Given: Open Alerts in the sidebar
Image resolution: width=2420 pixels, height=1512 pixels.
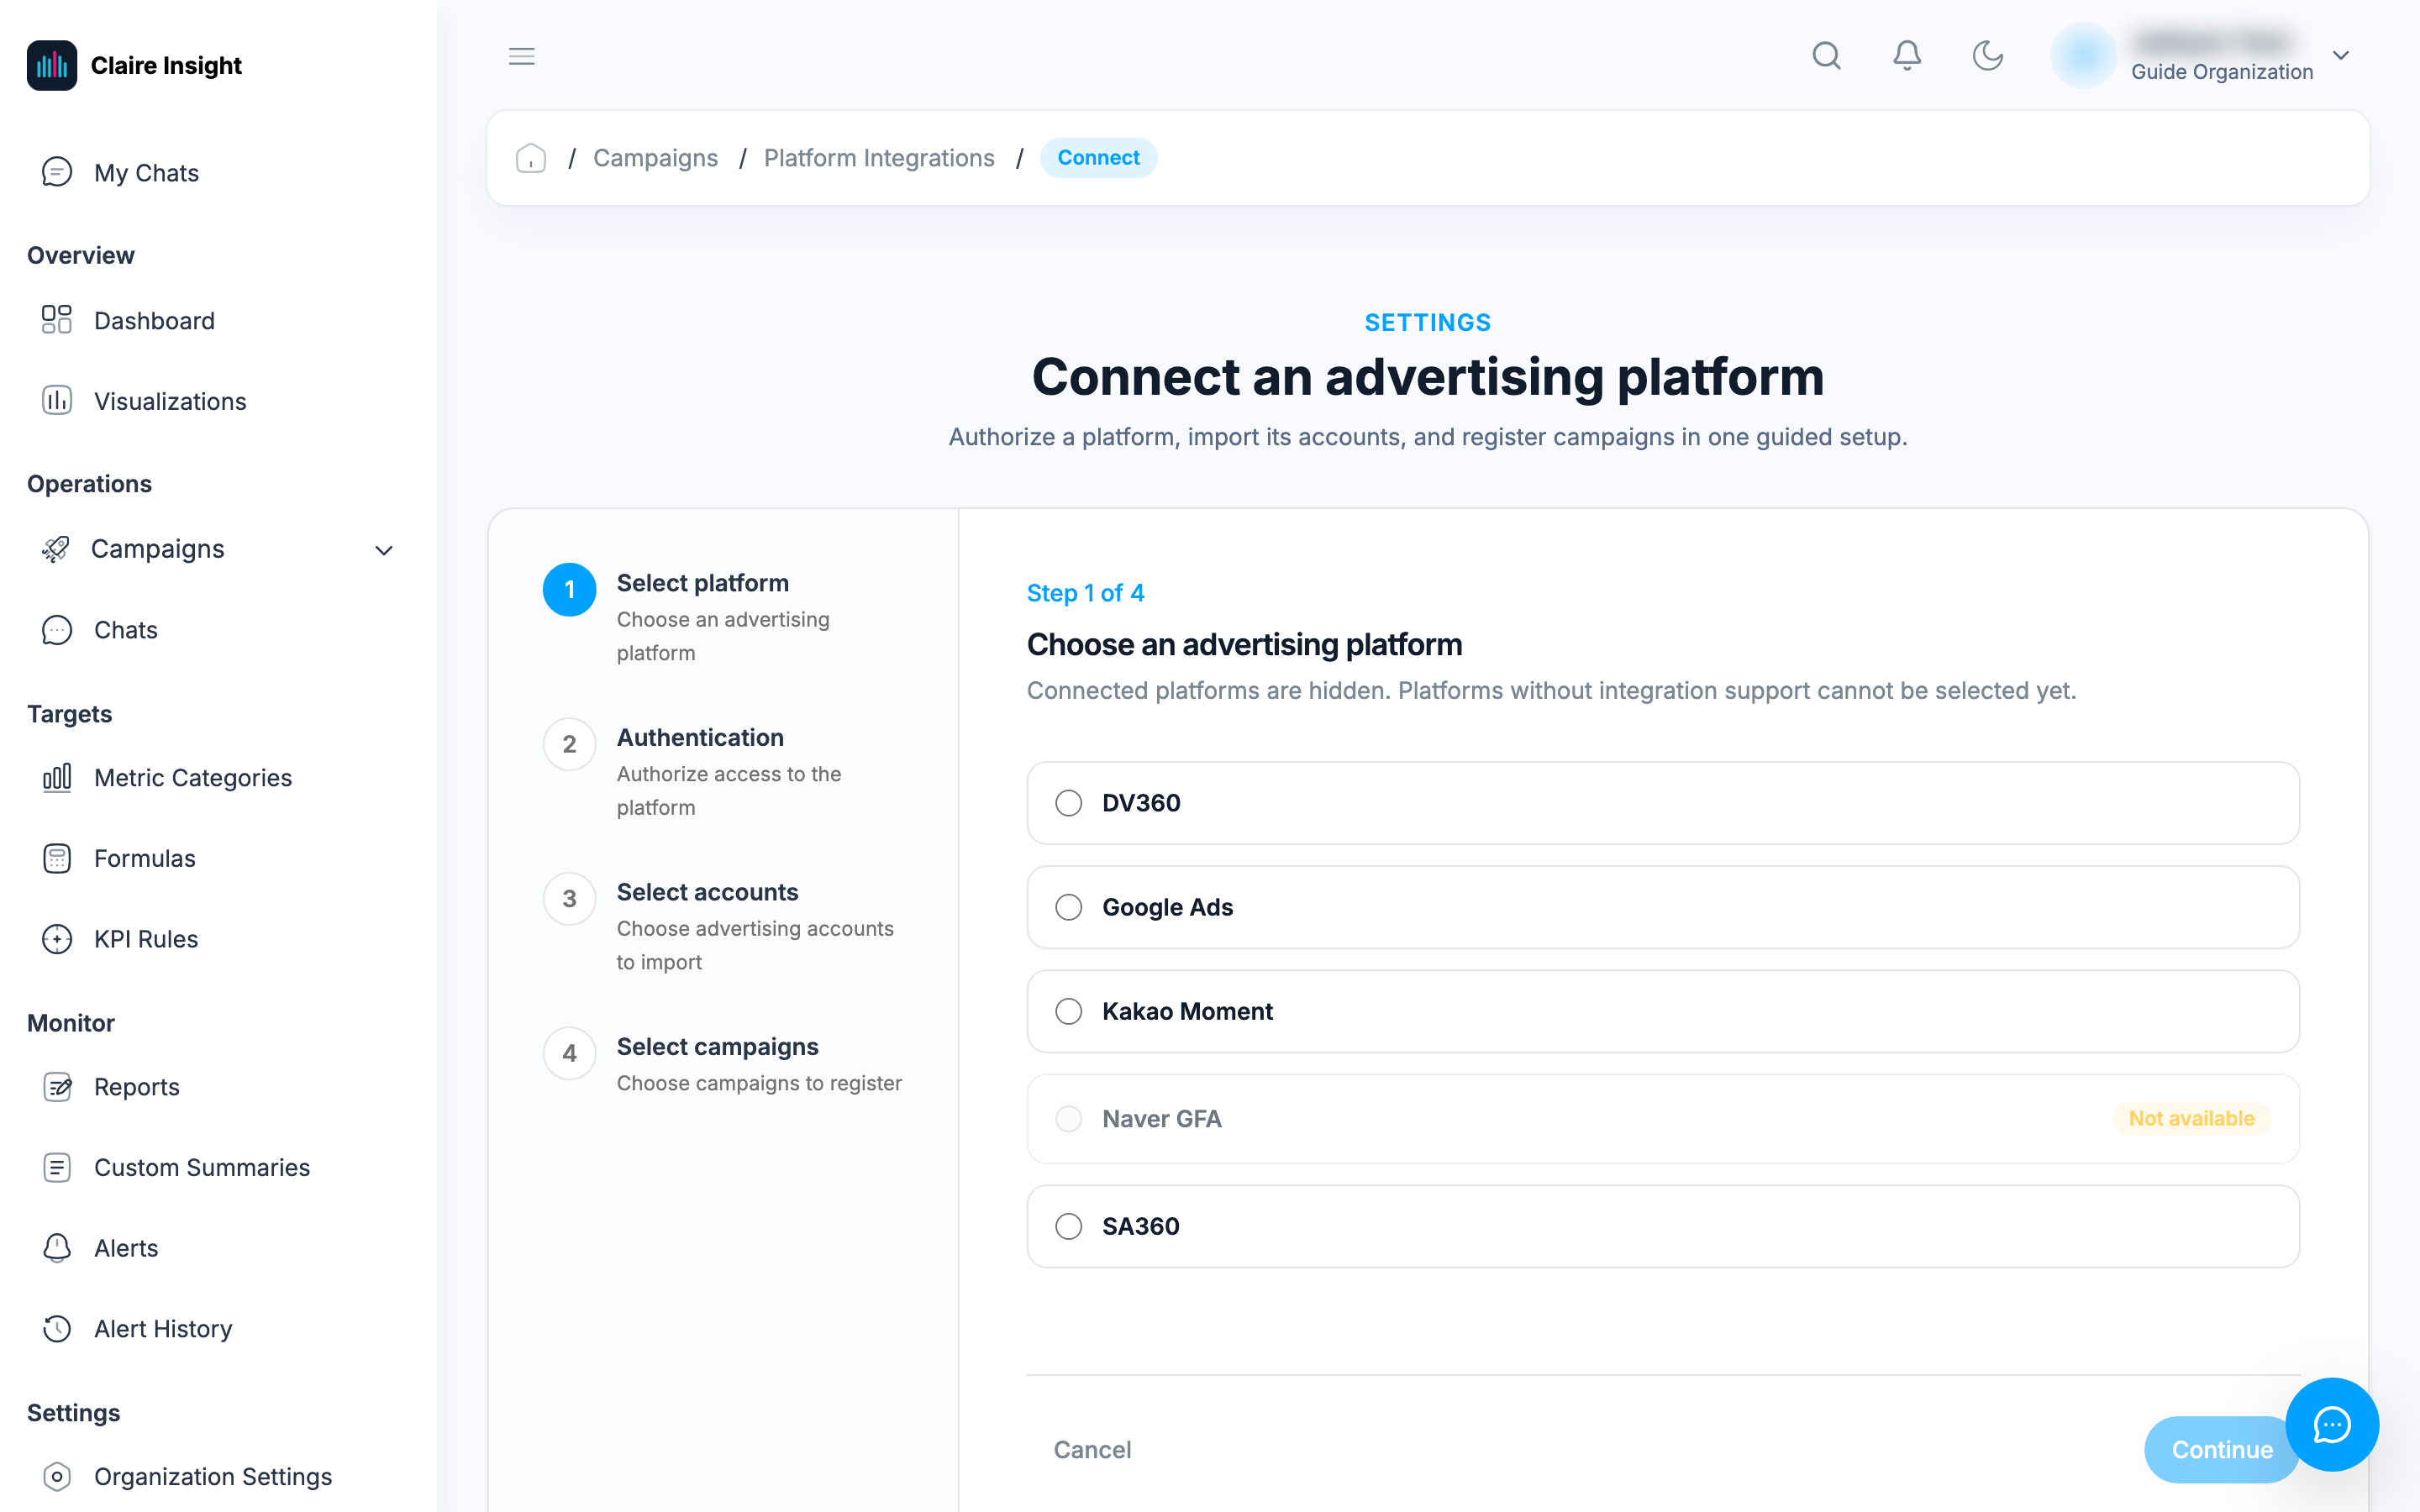Looking at the screenshot, I should 125,1248.
